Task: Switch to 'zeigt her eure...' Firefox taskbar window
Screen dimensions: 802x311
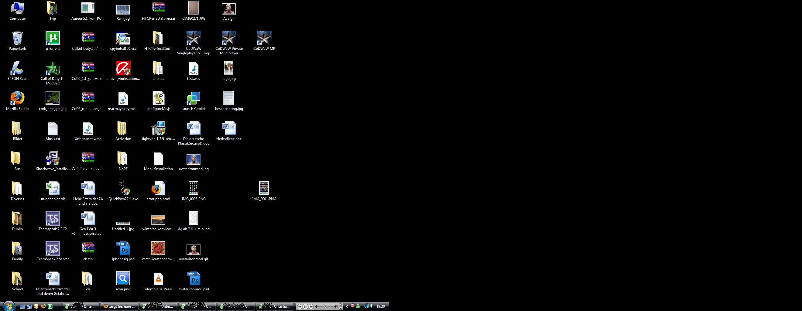Action: point(119,306)
